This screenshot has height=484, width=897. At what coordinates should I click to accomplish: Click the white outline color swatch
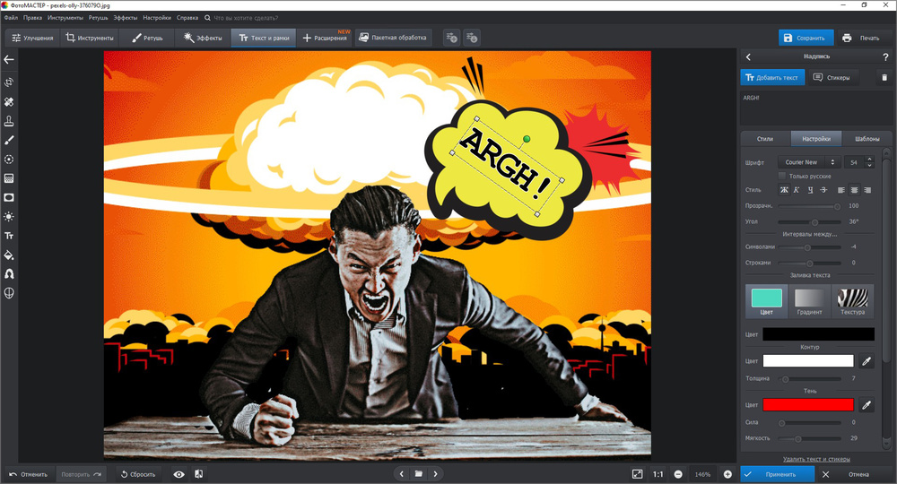[808, 361]
